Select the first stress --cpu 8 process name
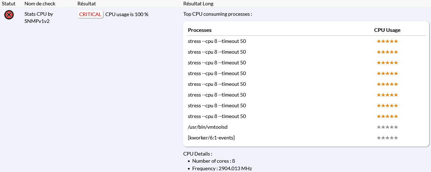 [217, 41]
